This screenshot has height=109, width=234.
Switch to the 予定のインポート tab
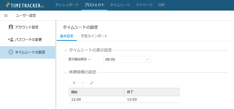tap(94, 36)
